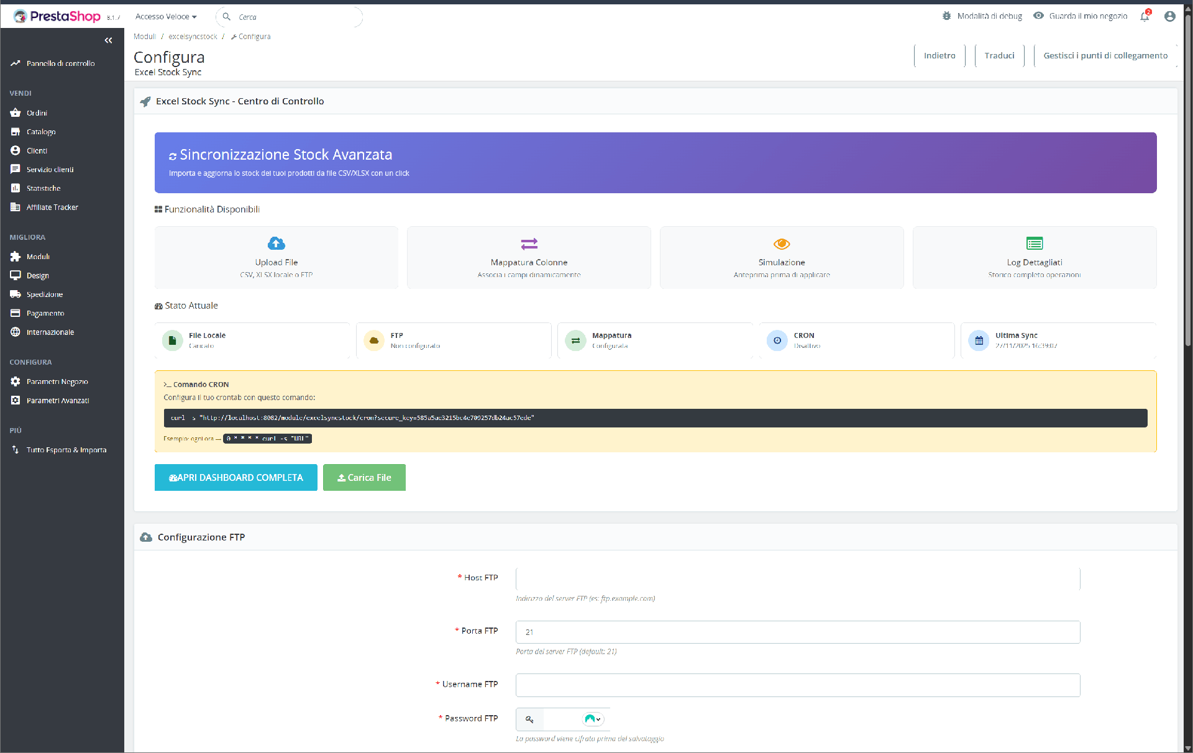Click the Moduli breadcrumb link
The height and width of the screenshot is (753, 1193).
[x=144, y=37]
